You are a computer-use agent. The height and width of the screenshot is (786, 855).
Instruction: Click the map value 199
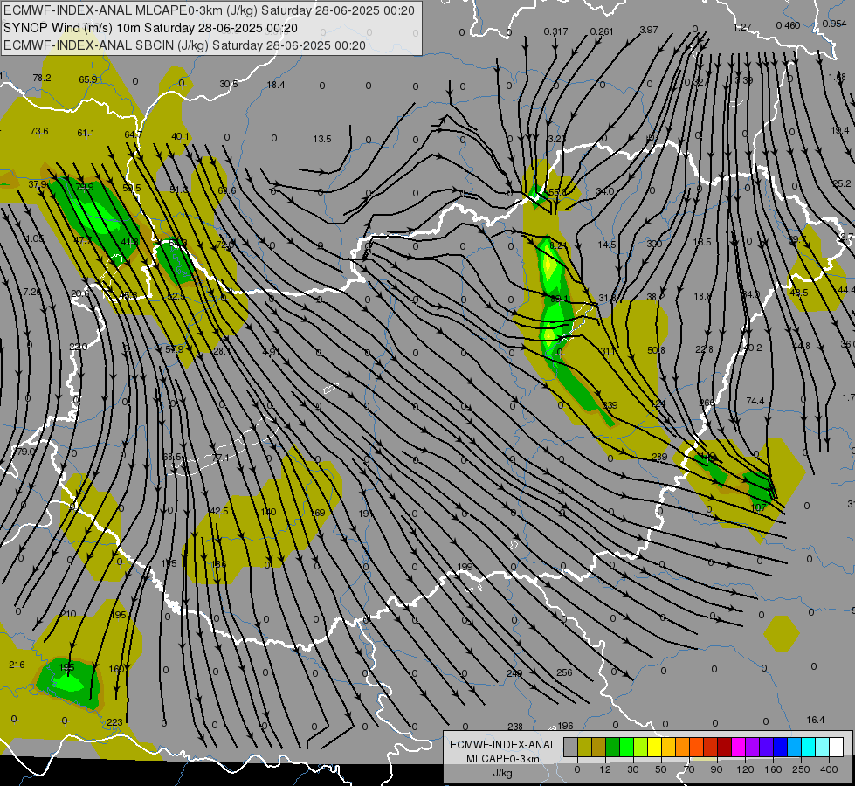[x=465, y=567]
